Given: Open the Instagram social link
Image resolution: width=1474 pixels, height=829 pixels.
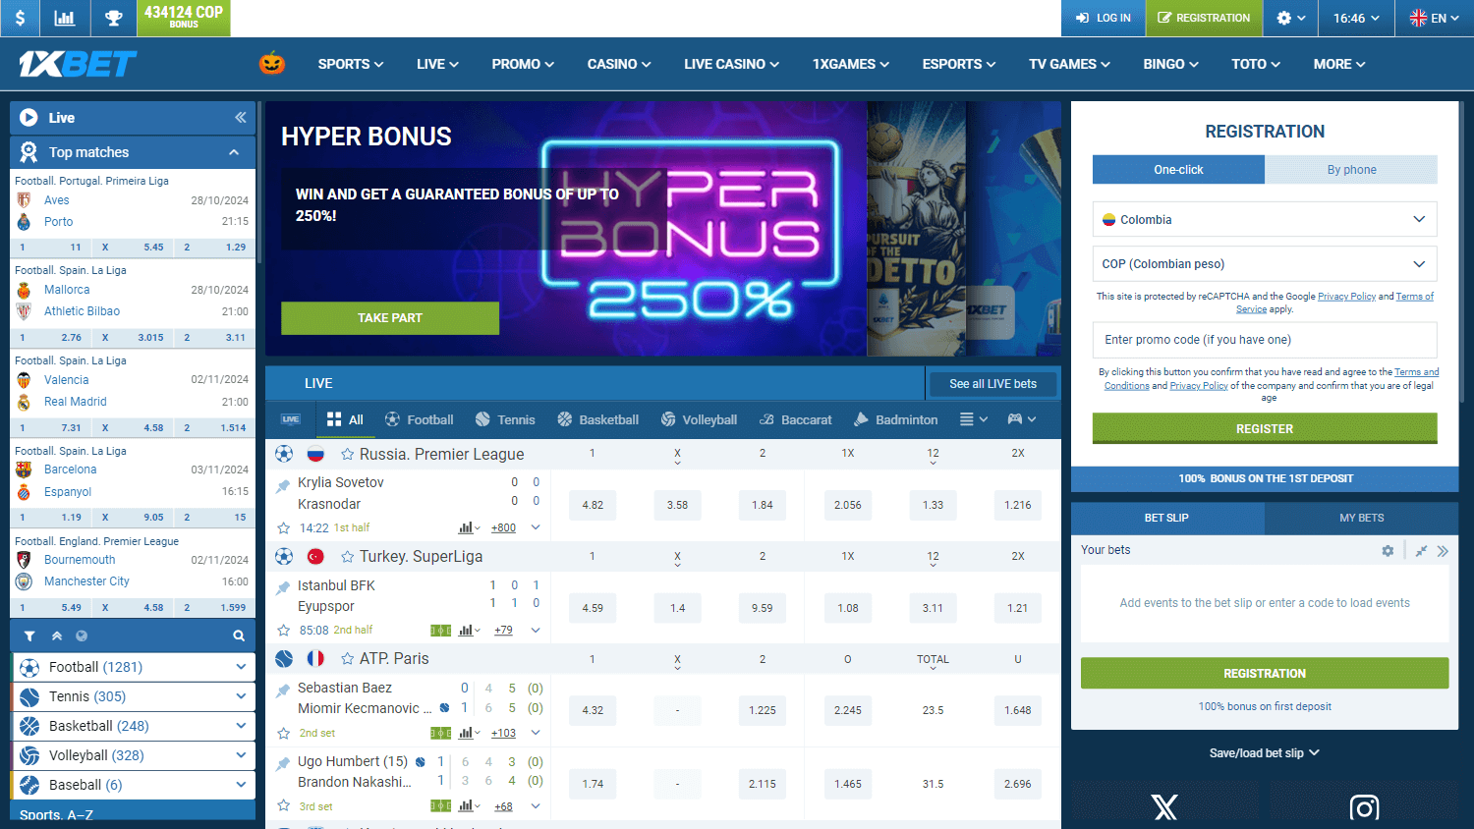Looking at the screenshot, I should [x=1364, y=806].
